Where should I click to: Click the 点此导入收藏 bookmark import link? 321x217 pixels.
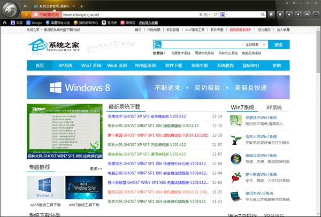click(148, 23)
